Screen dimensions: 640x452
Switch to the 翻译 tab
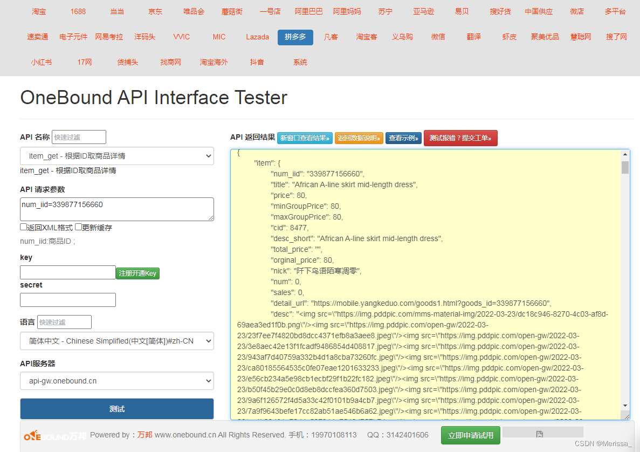coord(473,37)
